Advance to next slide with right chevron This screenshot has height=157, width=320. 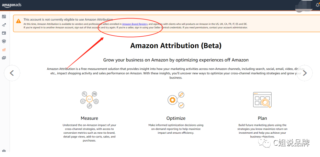coord(305,73)
